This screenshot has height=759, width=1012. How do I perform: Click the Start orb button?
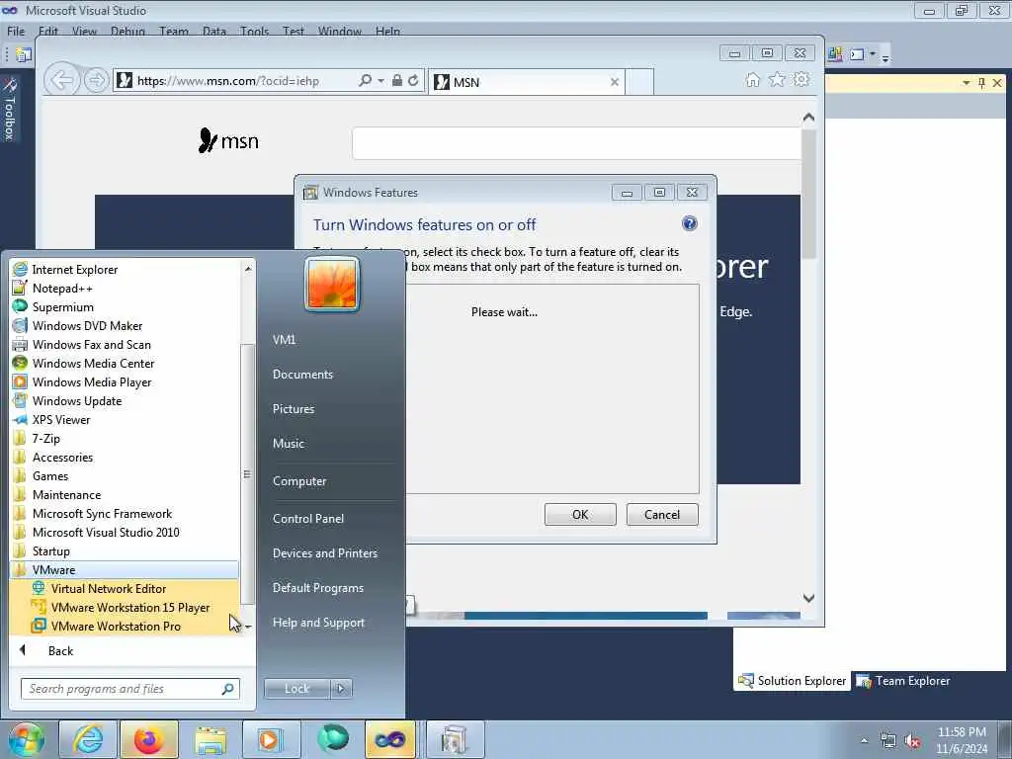pos(26,739)
